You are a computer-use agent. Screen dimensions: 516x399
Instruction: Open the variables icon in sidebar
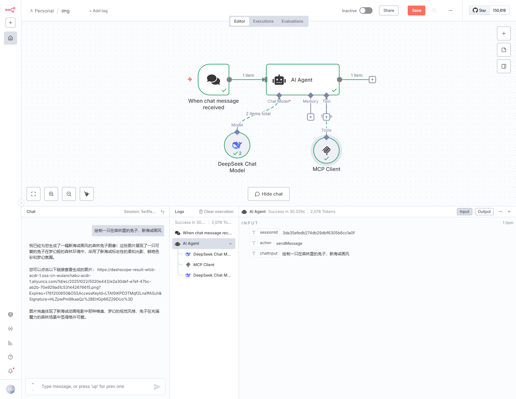tap(11, 329)
